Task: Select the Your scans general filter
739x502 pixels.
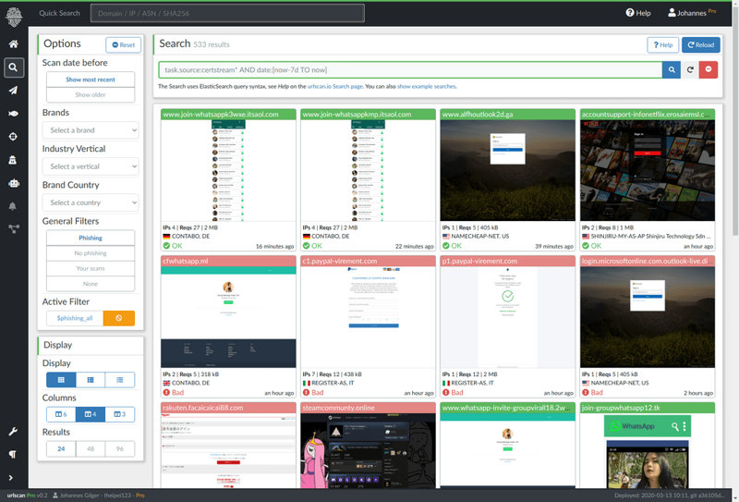Action: [x=91, y=268]
